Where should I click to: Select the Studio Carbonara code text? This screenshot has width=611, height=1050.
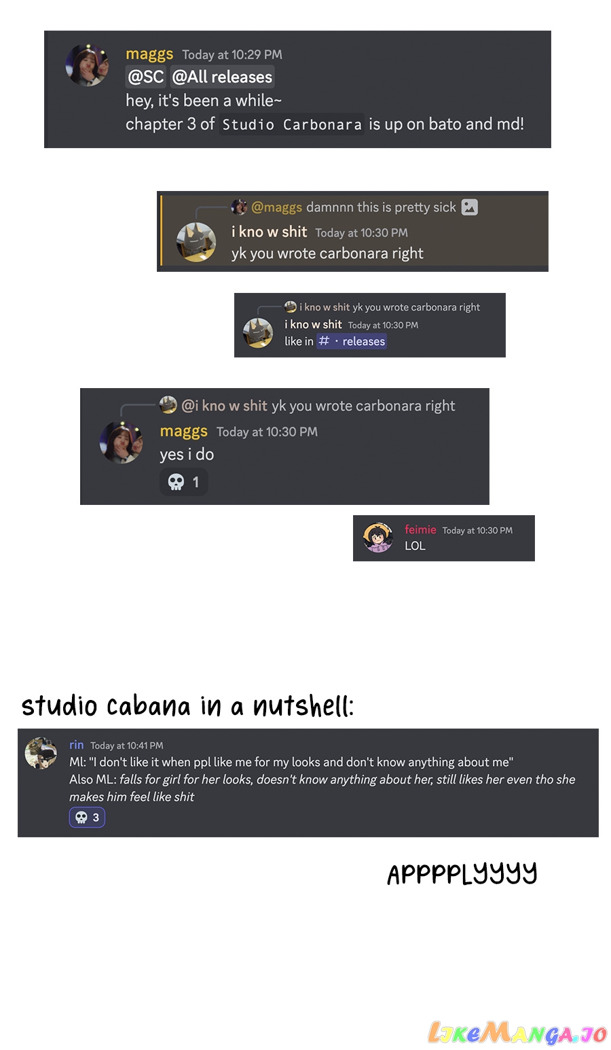[292, 124]
